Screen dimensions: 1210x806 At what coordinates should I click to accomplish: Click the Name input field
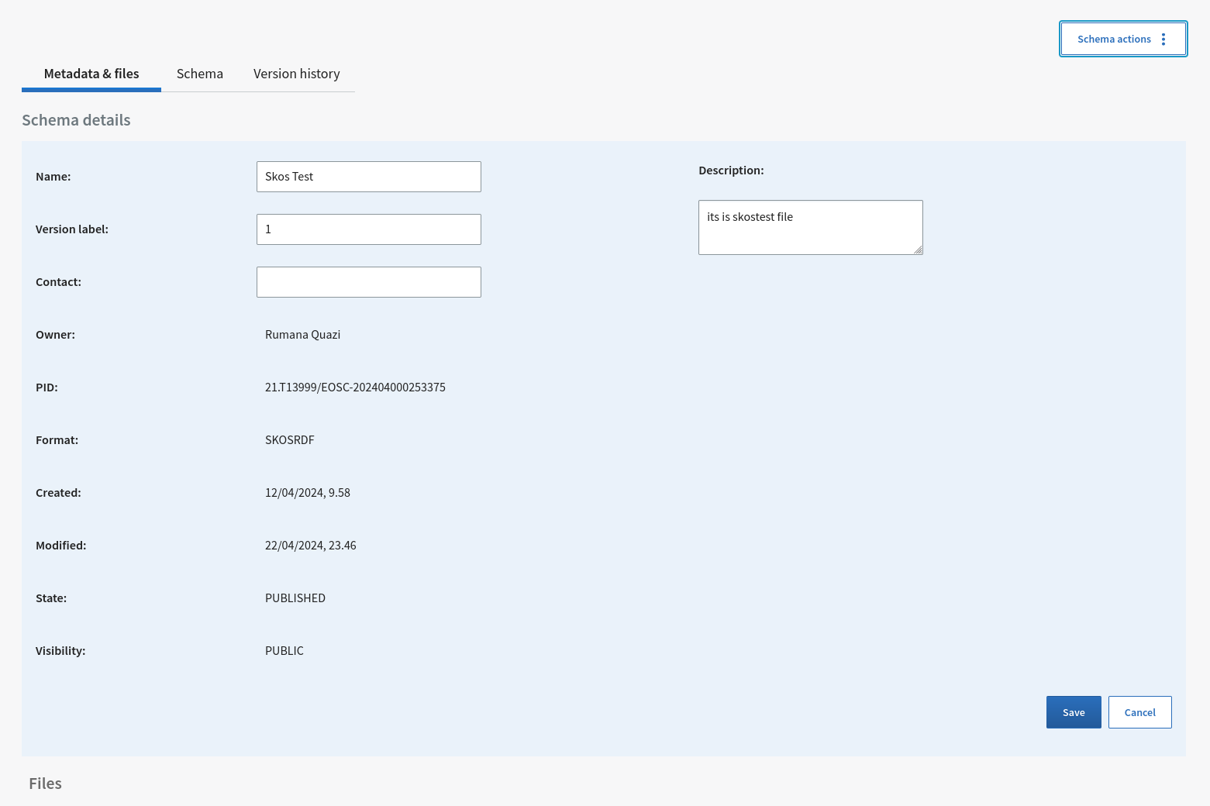(369, 177)
